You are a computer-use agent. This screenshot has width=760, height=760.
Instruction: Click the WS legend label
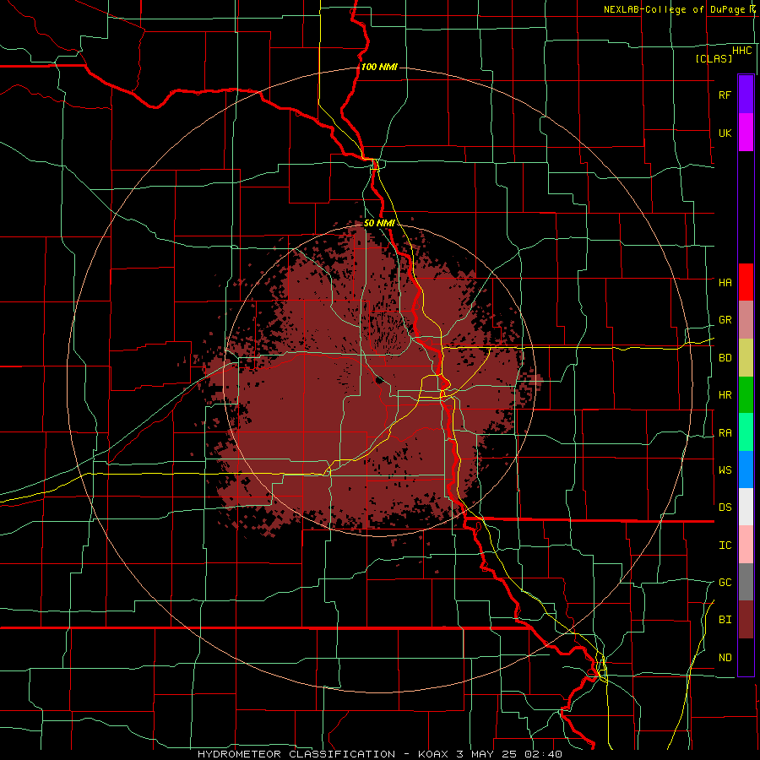click(725, 470)
